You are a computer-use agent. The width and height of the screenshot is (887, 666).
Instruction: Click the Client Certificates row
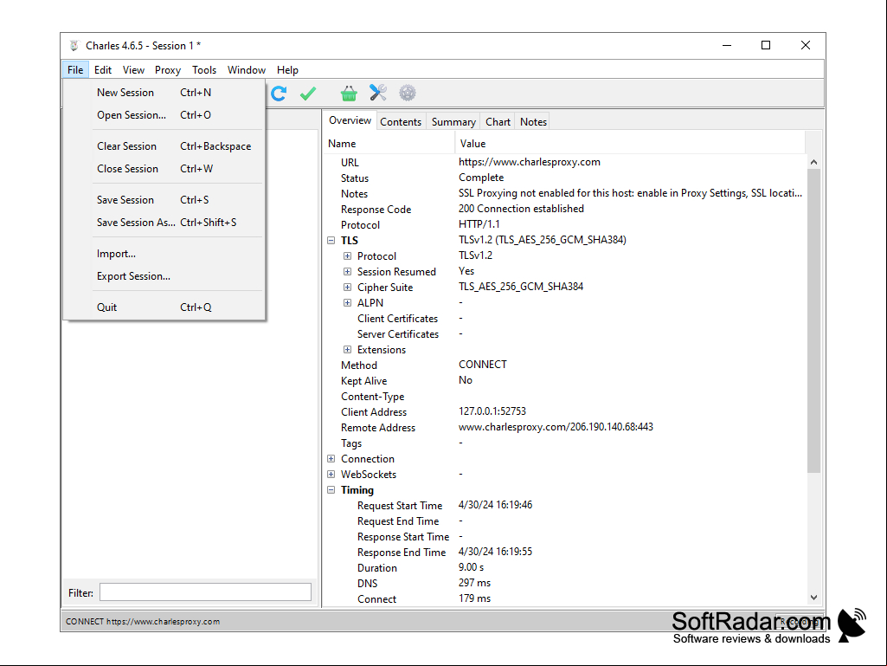(566, 318)
